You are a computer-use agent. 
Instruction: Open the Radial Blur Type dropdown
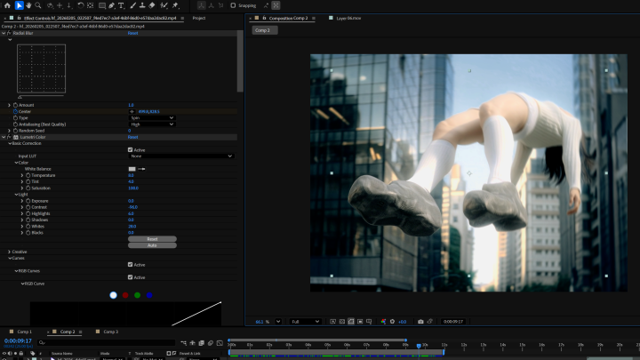(151, 117)
